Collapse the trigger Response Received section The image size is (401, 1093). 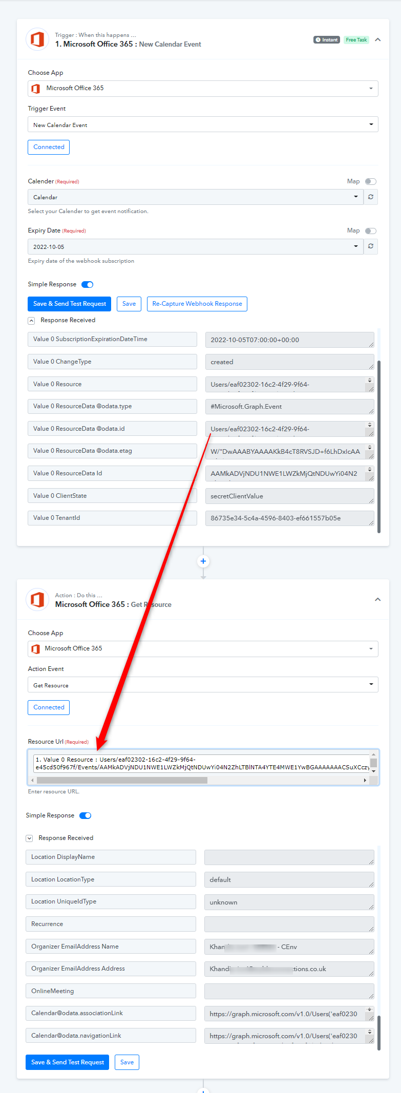pyautogui.click(x=31, y=321)
